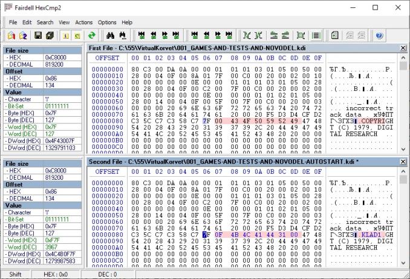Refresh comparison with the green arrows icon
The width and height of the screenshot is (410, 279).
(x=92, y=36)
